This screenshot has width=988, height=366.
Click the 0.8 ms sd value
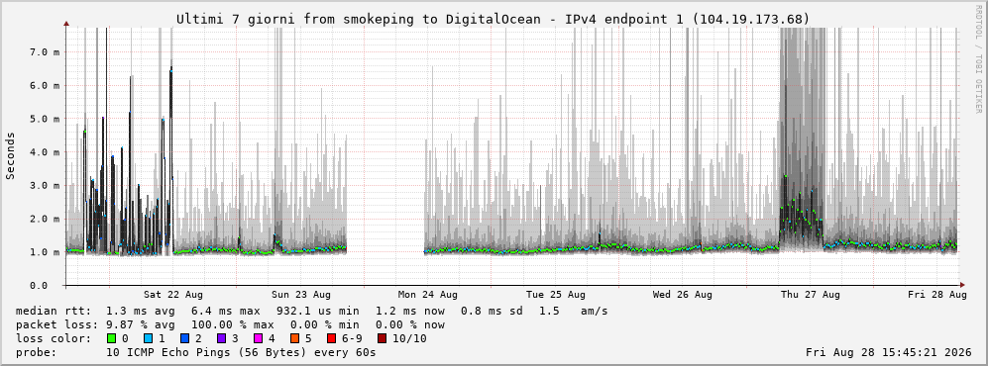[493, 311]
